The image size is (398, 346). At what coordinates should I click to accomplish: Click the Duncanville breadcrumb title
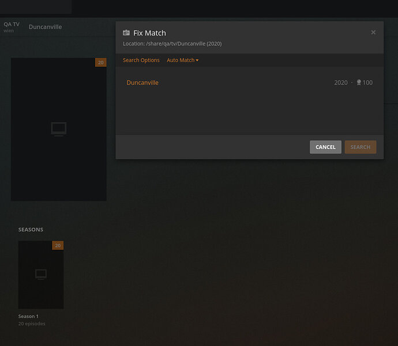coord(45,27)
